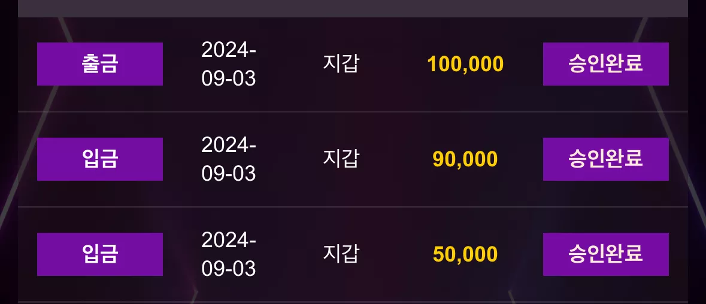Screen dimensions: 706x304
Task: Click the partially visible row below 50,000 entry
Action: pyautogui.click(x=353, y=303)
